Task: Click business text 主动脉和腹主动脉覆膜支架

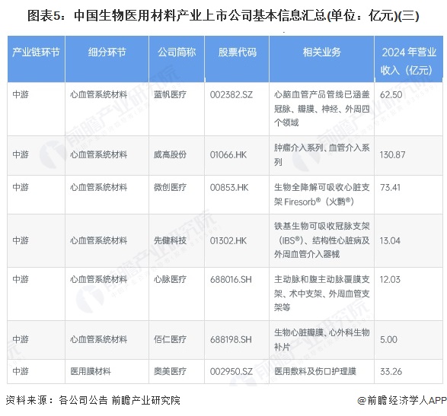Action: click(x=322, y=286)
